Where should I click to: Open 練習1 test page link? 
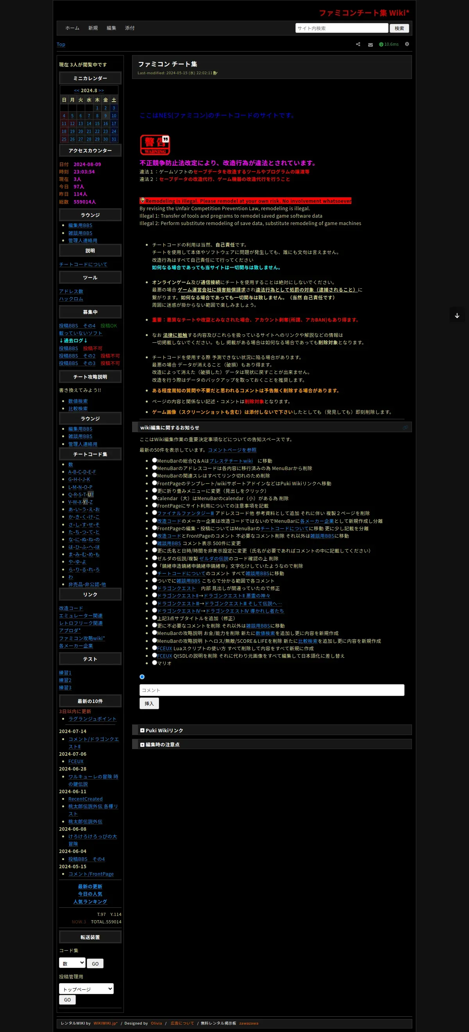65,672
